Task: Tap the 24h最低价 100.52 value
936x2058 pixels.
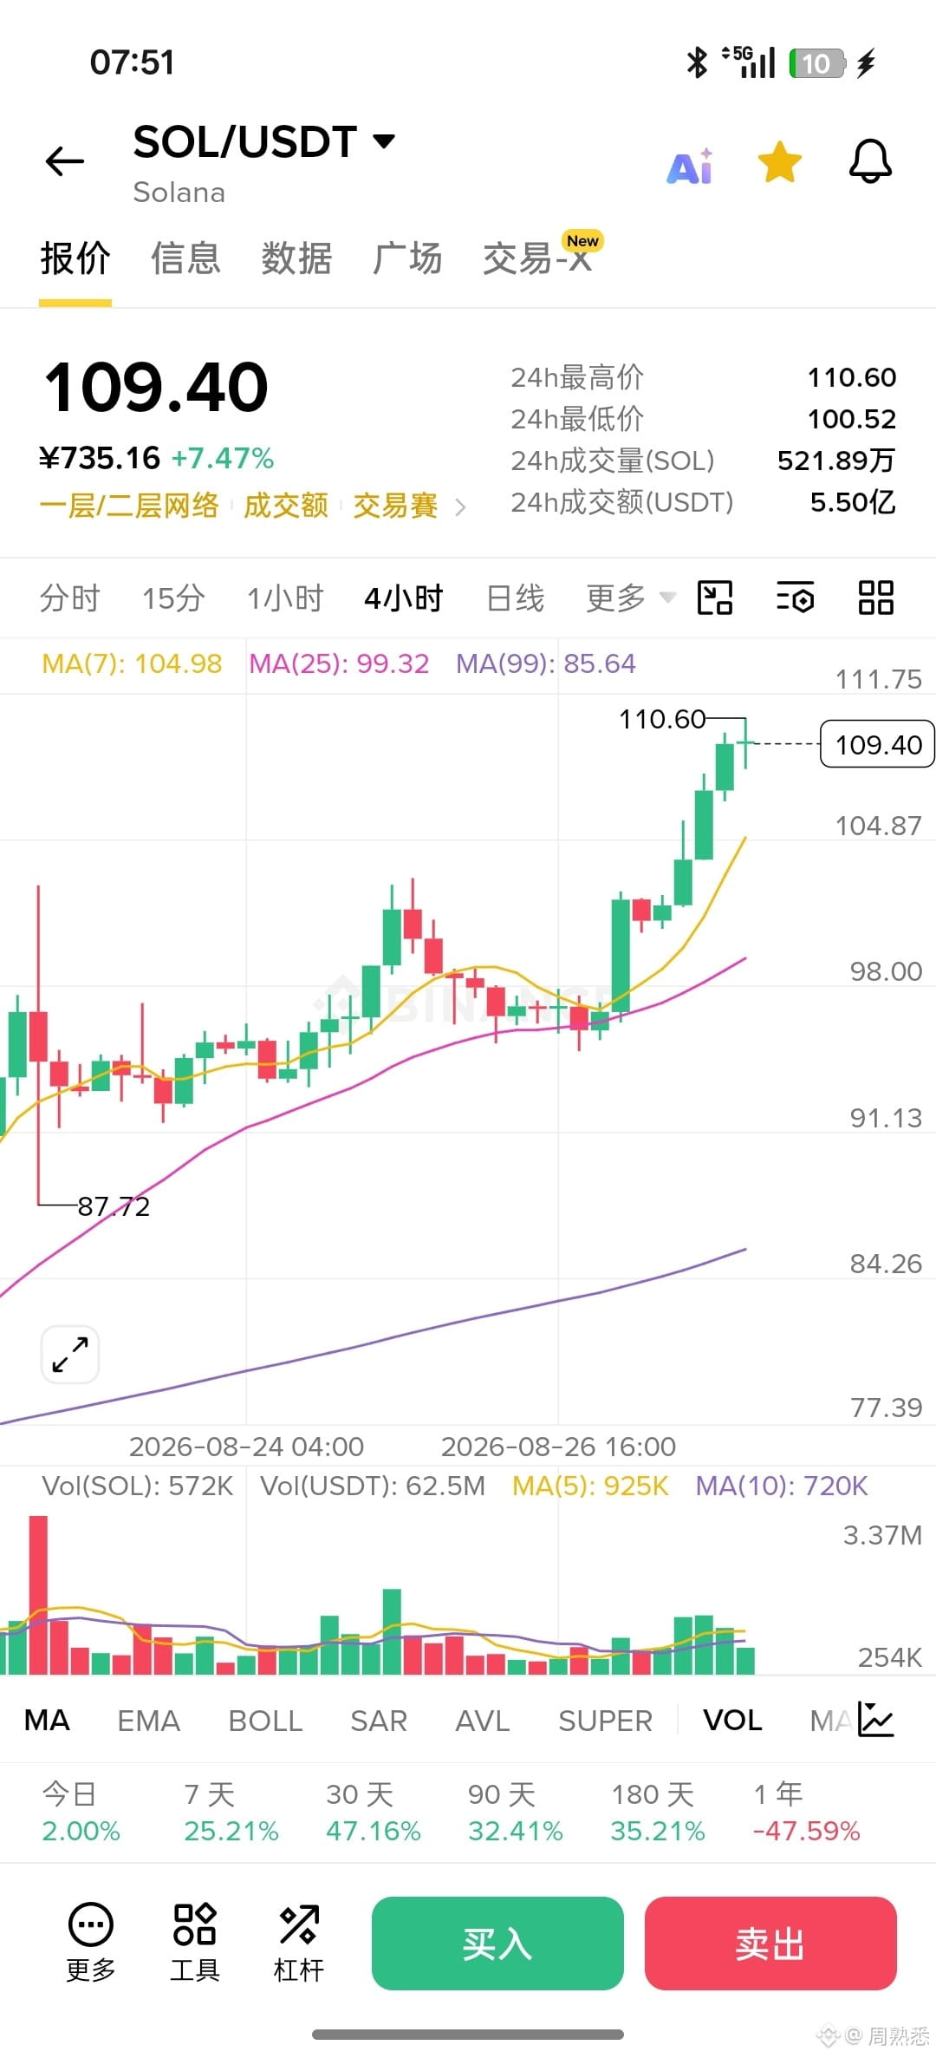Action: 852,419
